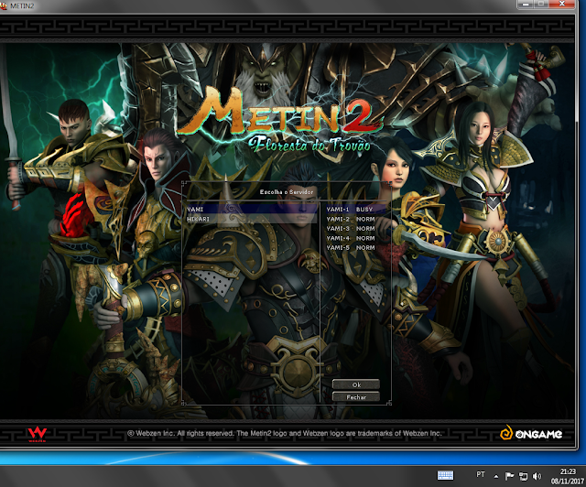This screenshot has width=586, height=487.
Task: Click the Fechar button
Action: (356, 397)
